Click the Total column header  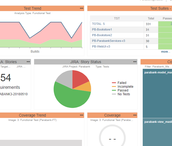(151, 18)
